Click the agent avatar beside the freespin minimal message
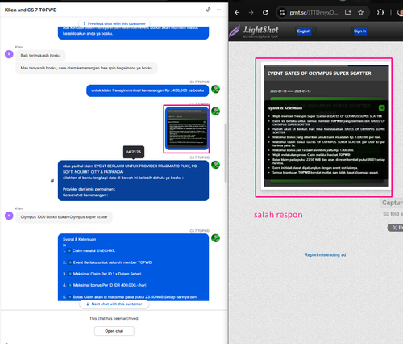 [x=215, y=89]
